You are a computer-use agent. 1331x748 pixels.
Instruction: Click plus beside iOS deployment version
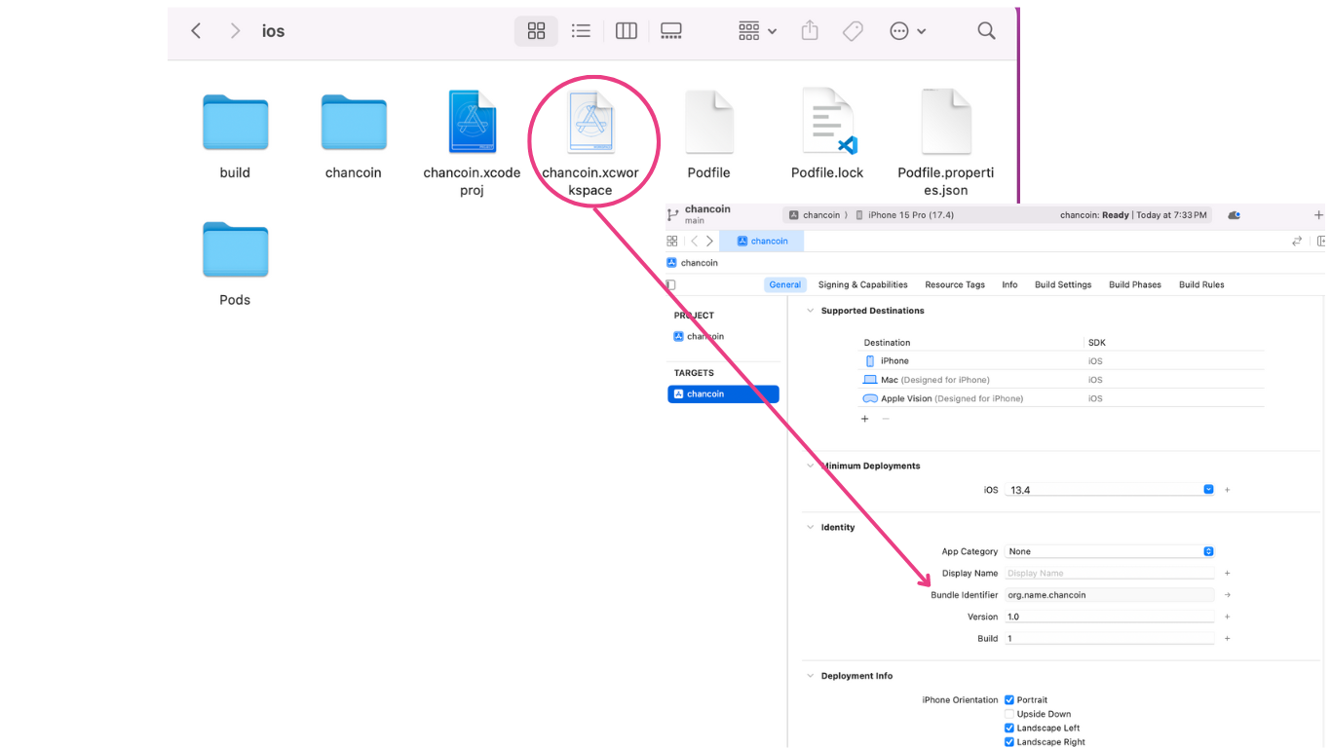click(1227, 490)
